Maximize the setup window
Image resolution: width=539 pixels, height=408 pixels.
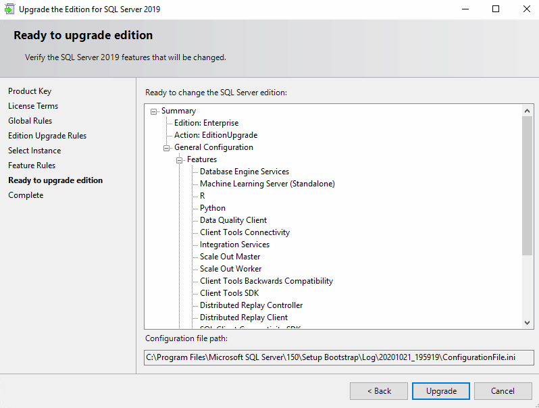pos(496,9)
